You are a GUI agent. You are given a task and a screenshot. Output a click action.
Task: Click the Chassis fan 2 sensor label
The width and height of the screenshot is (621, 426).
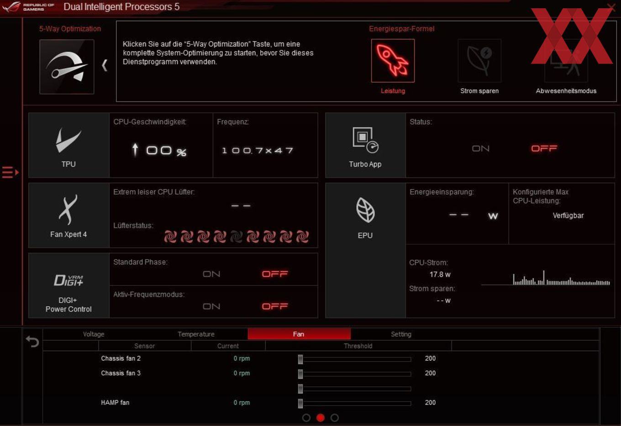121,358
